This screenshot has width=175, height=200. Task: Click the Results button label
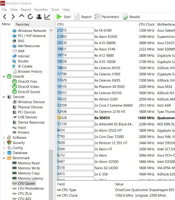(135, 17)
